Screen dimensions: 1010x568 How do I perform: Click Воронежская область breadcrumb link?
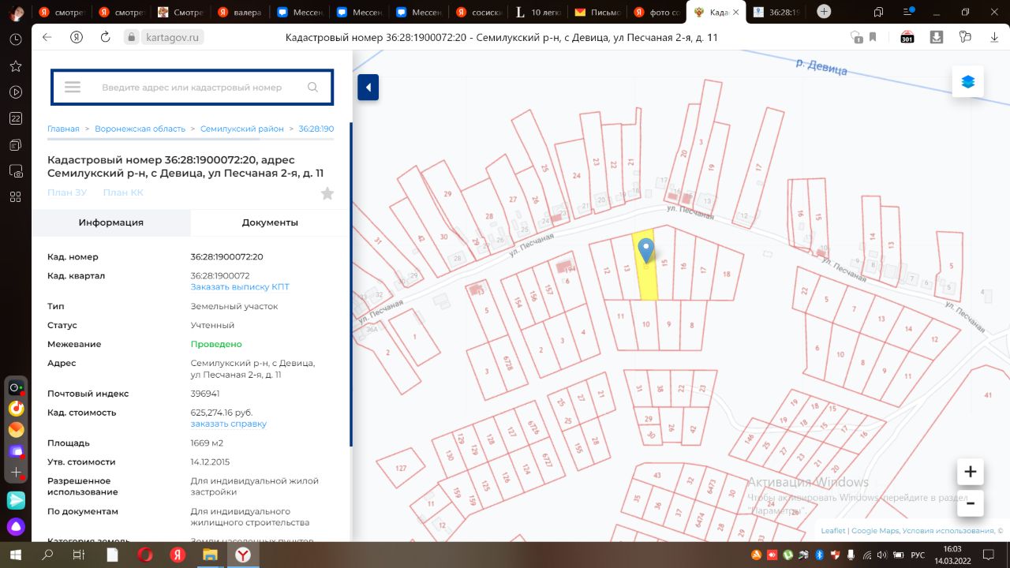(140, 129)
